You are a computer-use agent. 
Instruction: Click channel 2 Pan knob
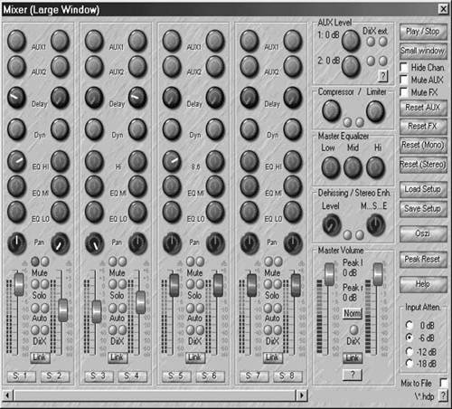click(60, 243)
